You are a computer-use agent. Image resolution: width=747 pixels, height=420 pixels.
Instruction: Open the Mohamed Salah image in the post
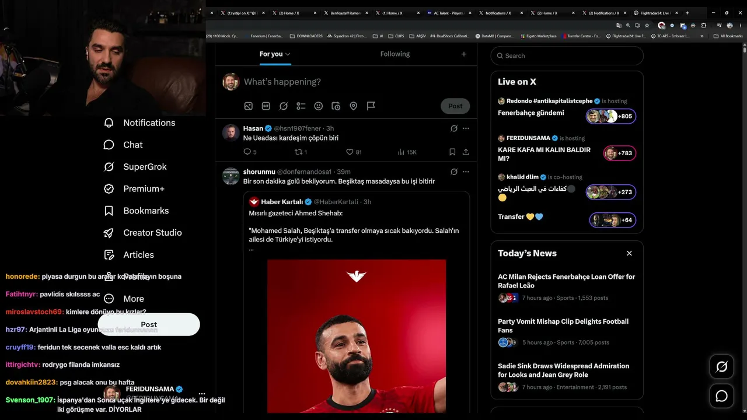[357, 336]
